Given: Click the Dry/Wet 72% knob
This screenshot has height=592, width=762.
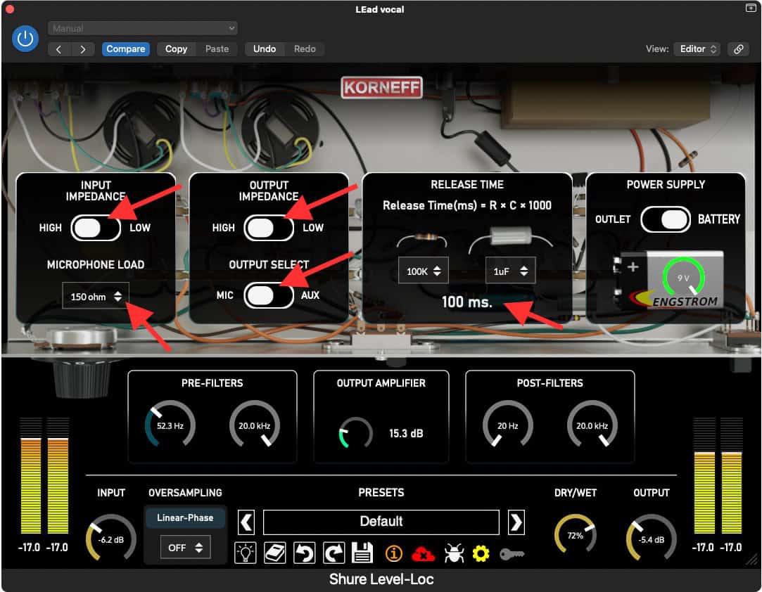Looking at the screenshot, I should (576, 535).
